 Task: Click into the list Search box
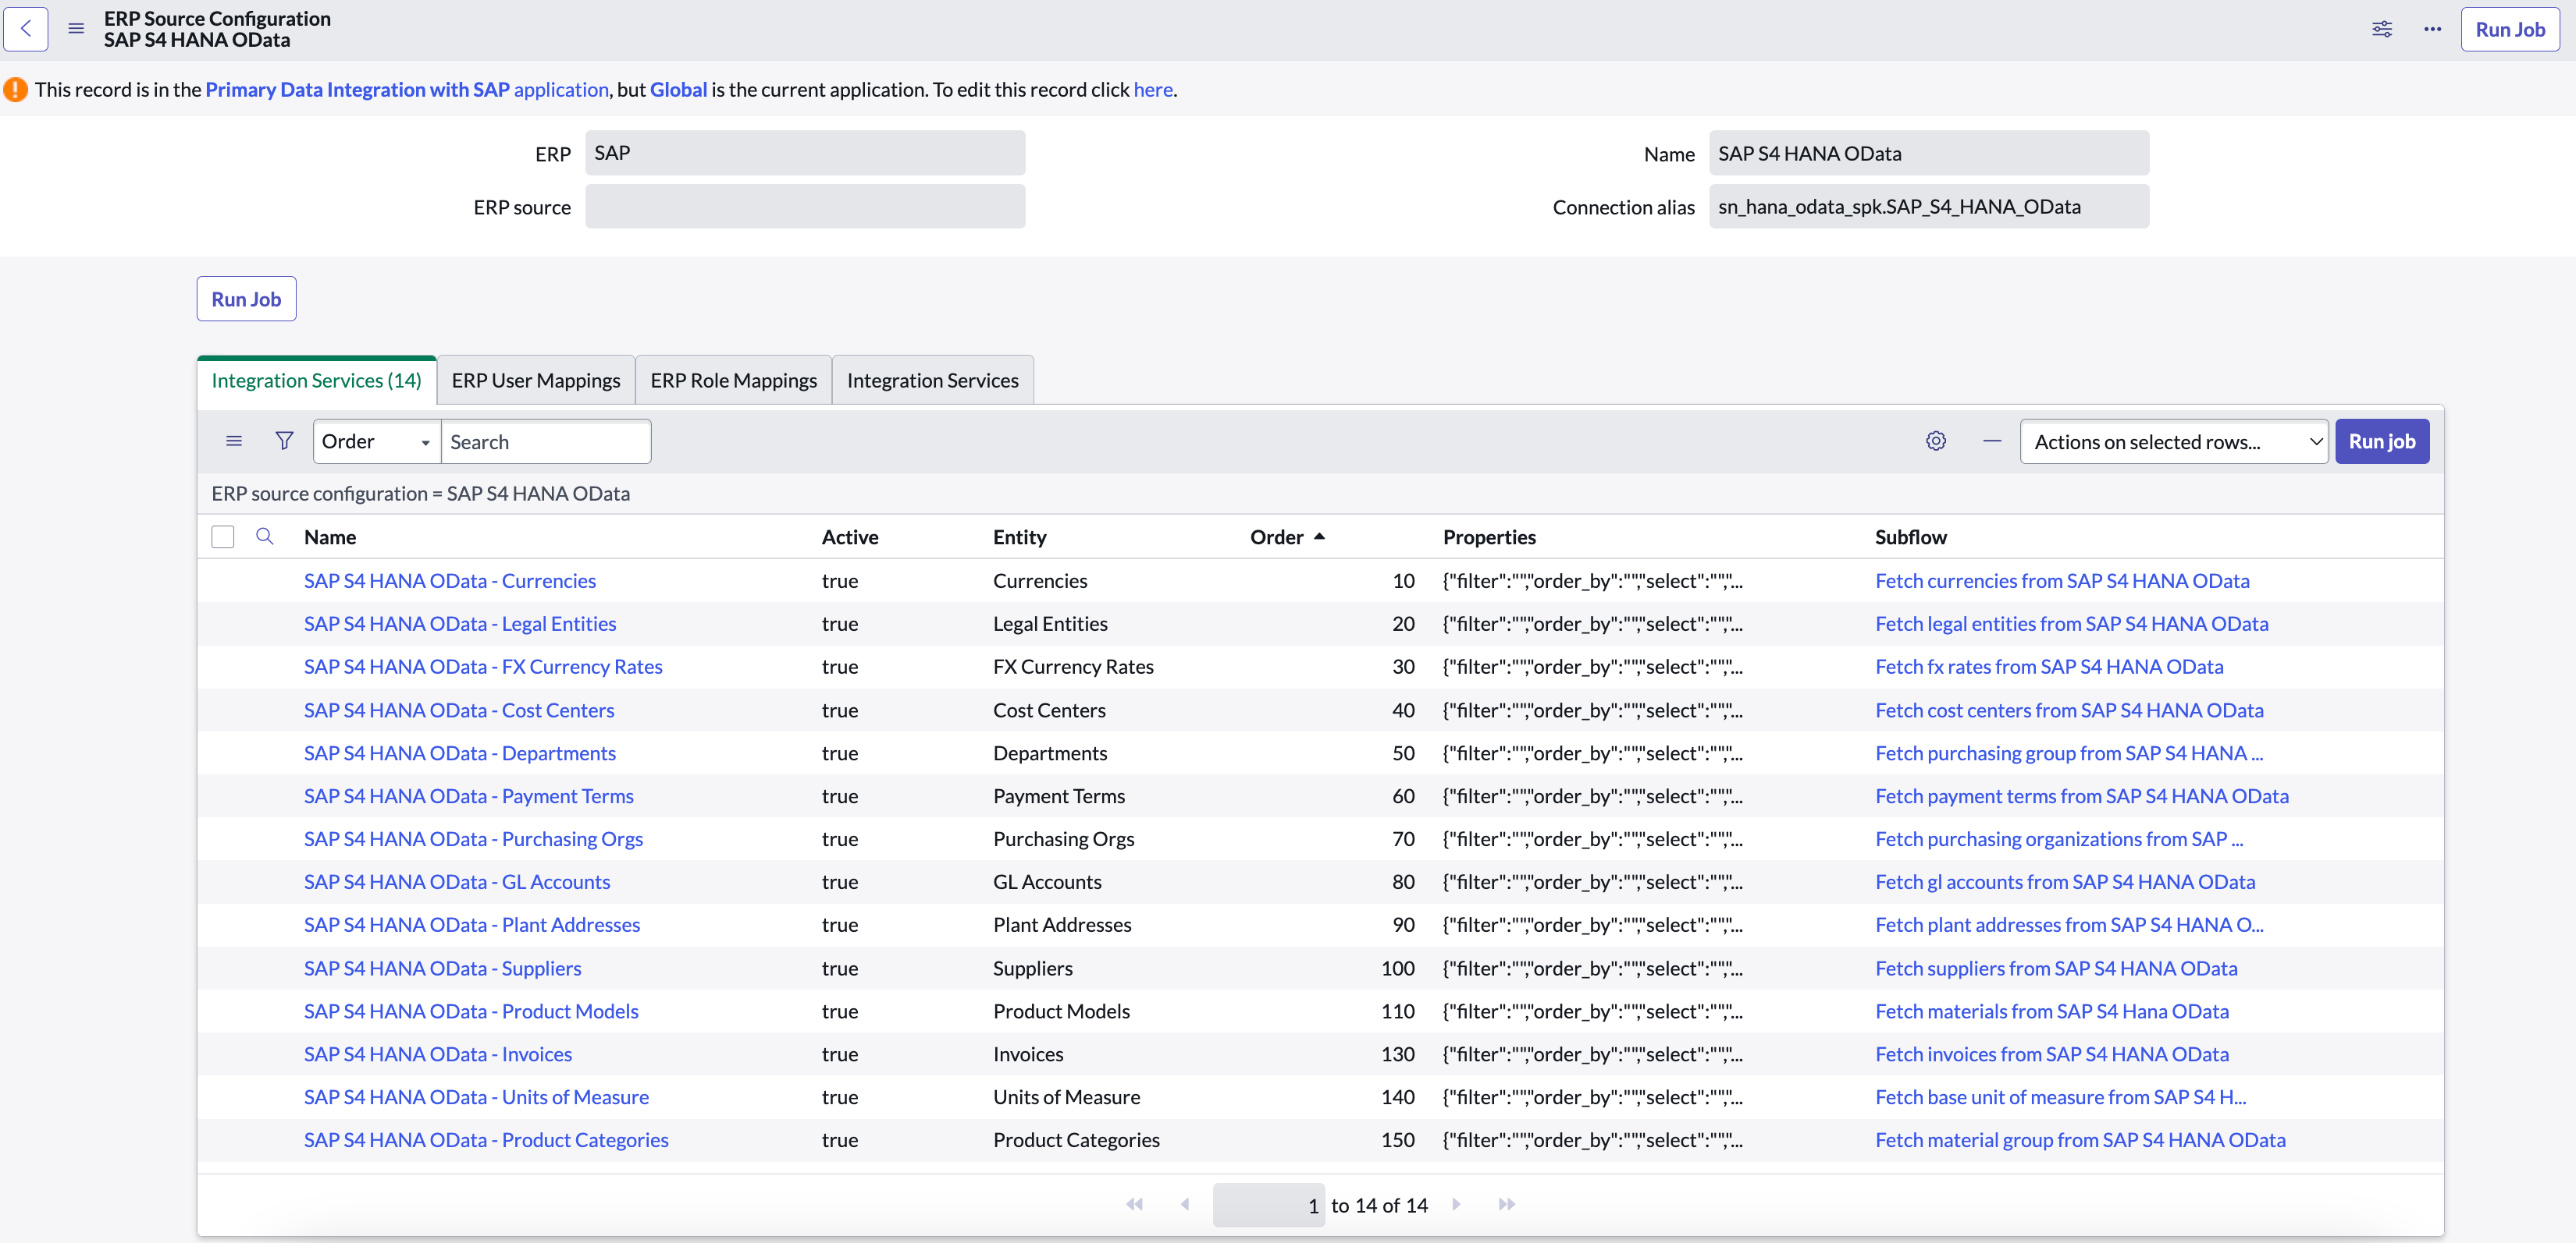click(546, 441)
